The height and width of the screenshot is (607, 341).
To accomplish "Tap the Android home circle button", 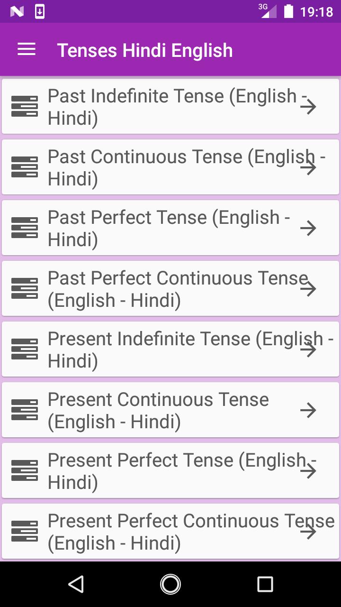I will 170,584.
